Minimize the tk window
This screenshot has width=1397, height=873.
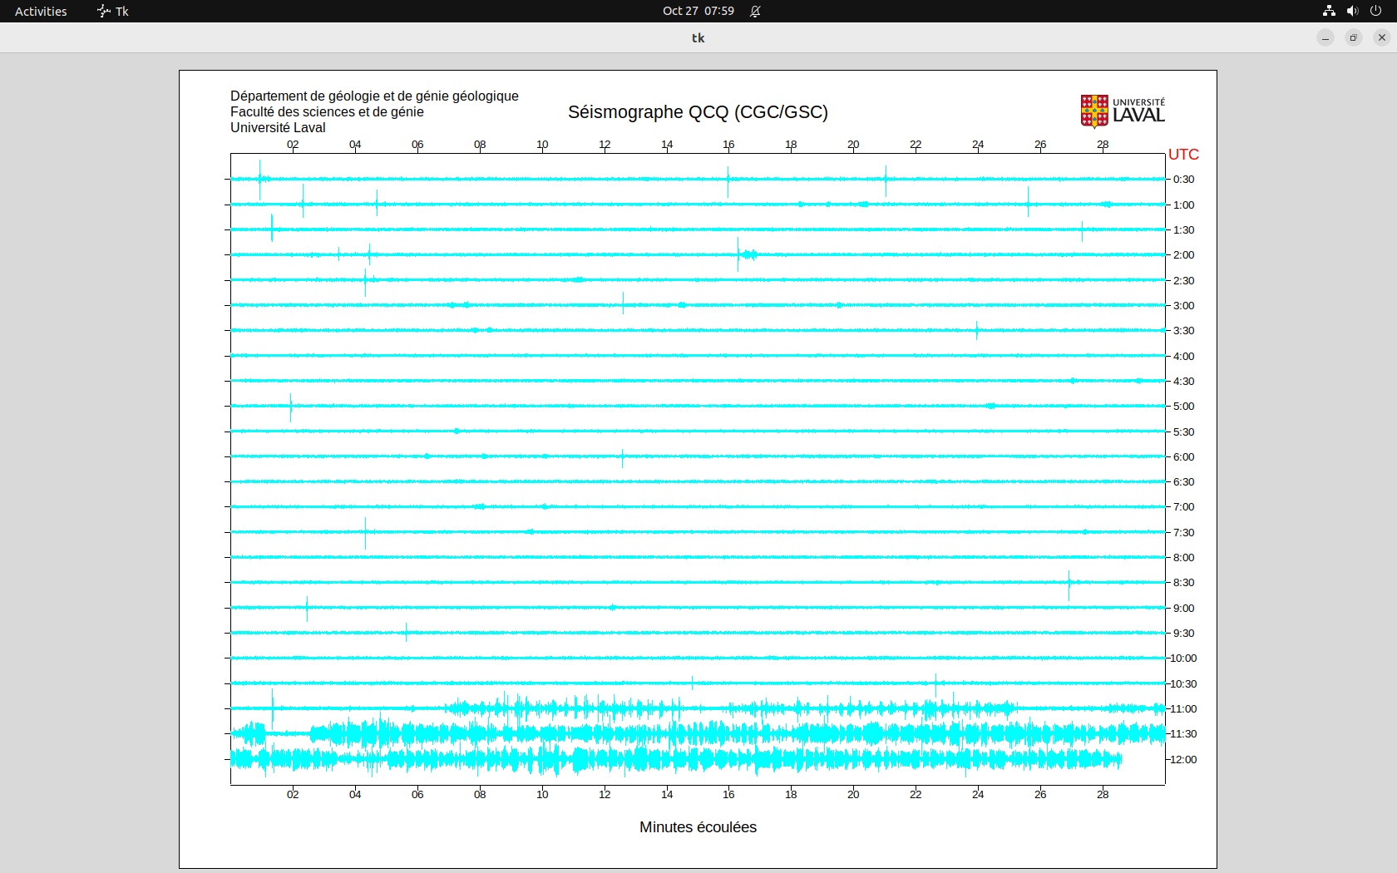(x=1325, y=37)
